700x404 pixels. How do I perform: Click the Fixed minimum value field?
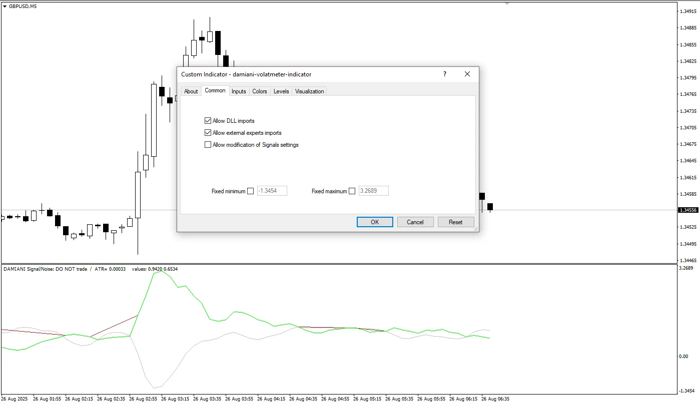click(x=272, y=191)
